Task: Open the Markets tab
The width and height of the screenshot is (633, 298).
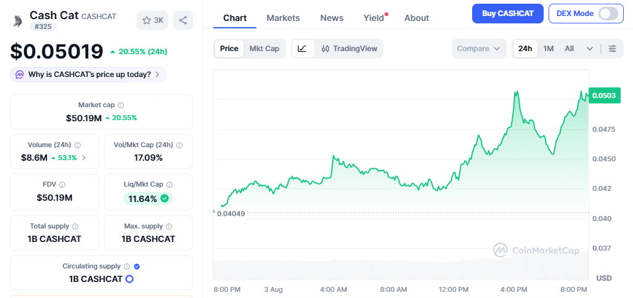Action: 283,18
